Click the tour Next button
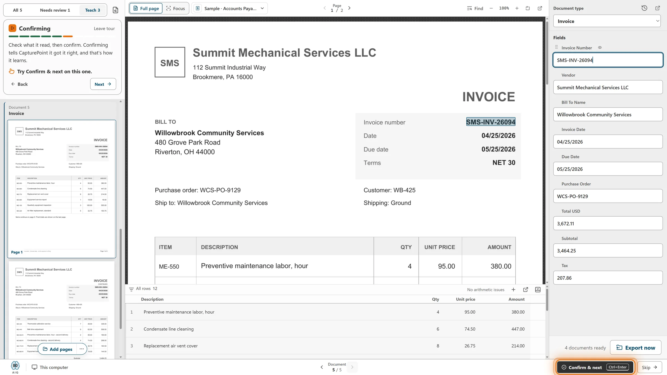 [103, 84]
